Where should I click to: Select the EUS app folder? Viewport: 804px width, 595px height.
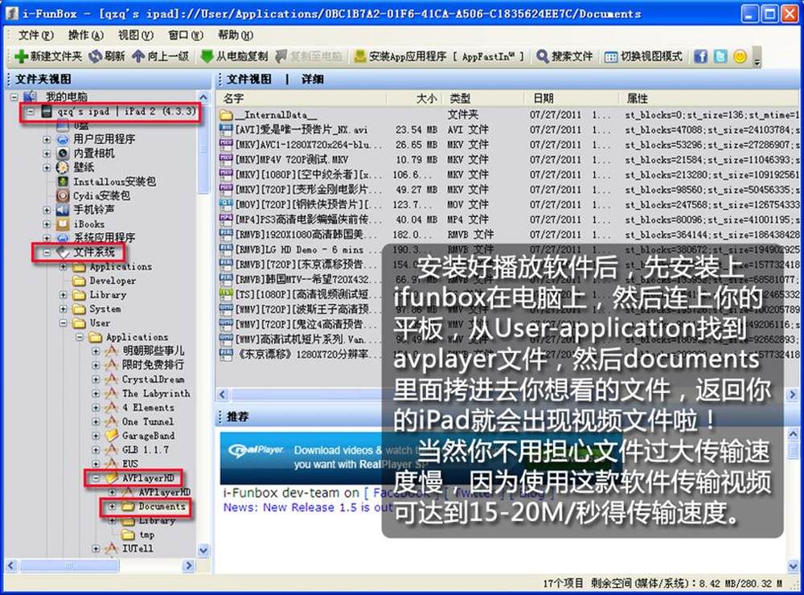pyautogui.click(x=130, y=463)
